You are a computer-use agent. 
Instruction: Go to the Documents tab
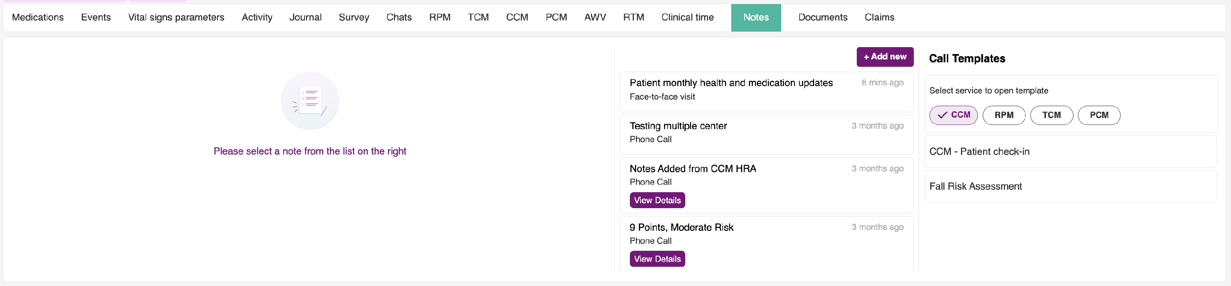coord(822,17)
